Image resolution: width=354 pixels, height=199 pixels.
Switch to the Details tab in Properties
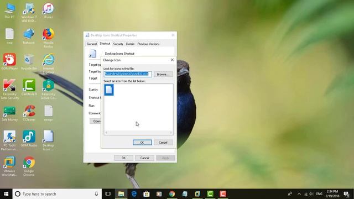(131, 44)
